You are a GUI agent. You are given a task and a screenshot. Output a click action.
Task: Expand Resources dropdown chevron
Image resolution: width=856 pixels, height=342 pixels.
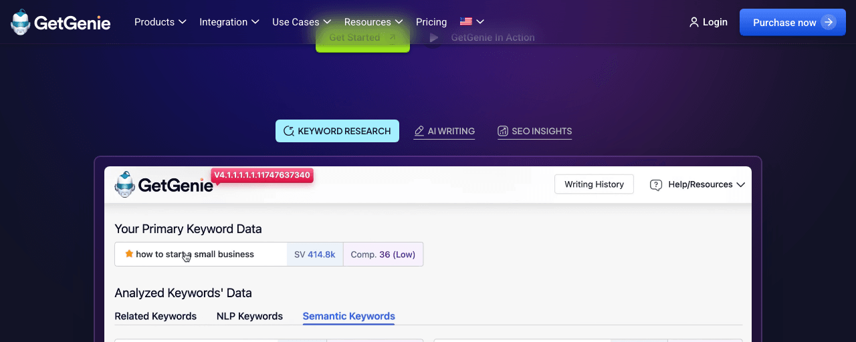coord(399,22)
